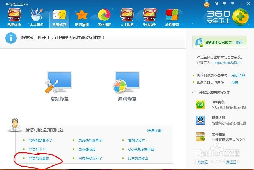The width and height of the screenshot is (254, 170).
Task: Click 进一步解决您电脑的杂症 heading
Action: pos(211,93)
